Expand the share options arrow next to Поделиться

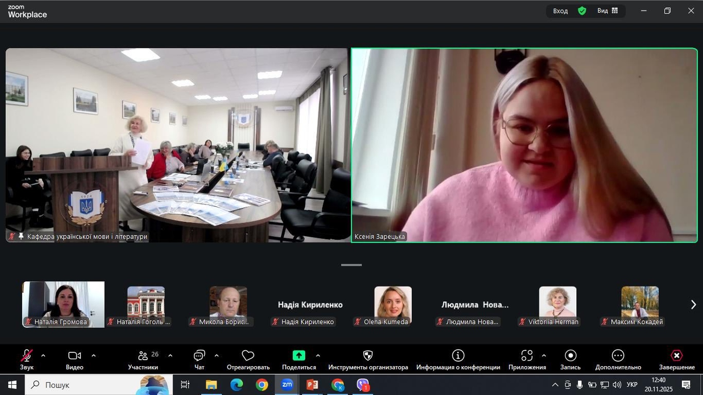[x=318, y=355]
